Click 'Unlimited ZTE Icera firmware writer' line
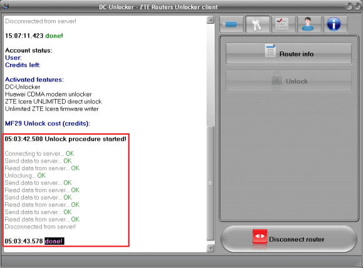 point(52,109)
